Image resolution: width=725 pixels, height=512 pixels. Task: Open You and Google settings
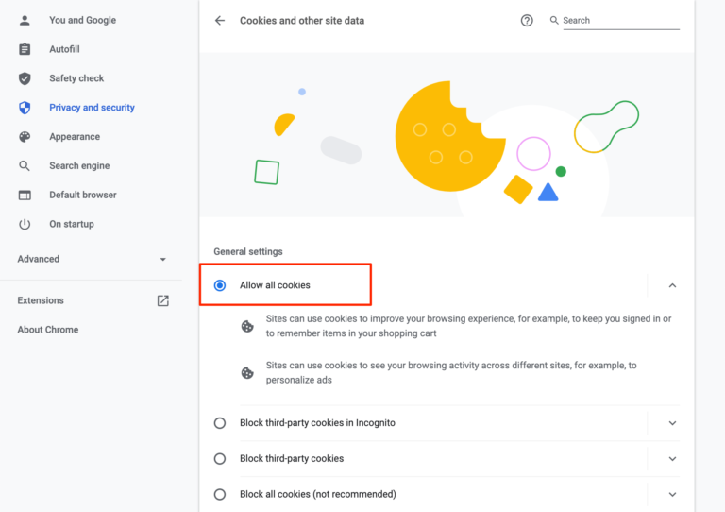point(84,20)
